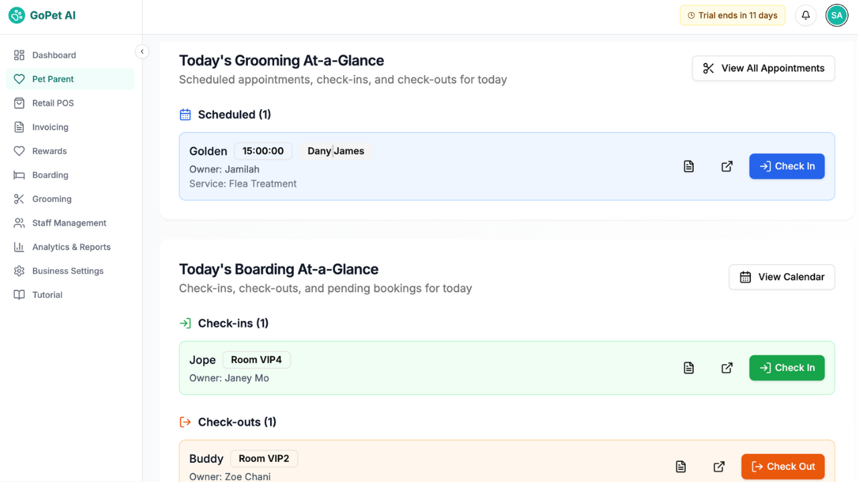Select the Analytics & Reports chart icon
Image resolution: width=858 pixels, height=482 pixels.
click(x=19, y=247)
